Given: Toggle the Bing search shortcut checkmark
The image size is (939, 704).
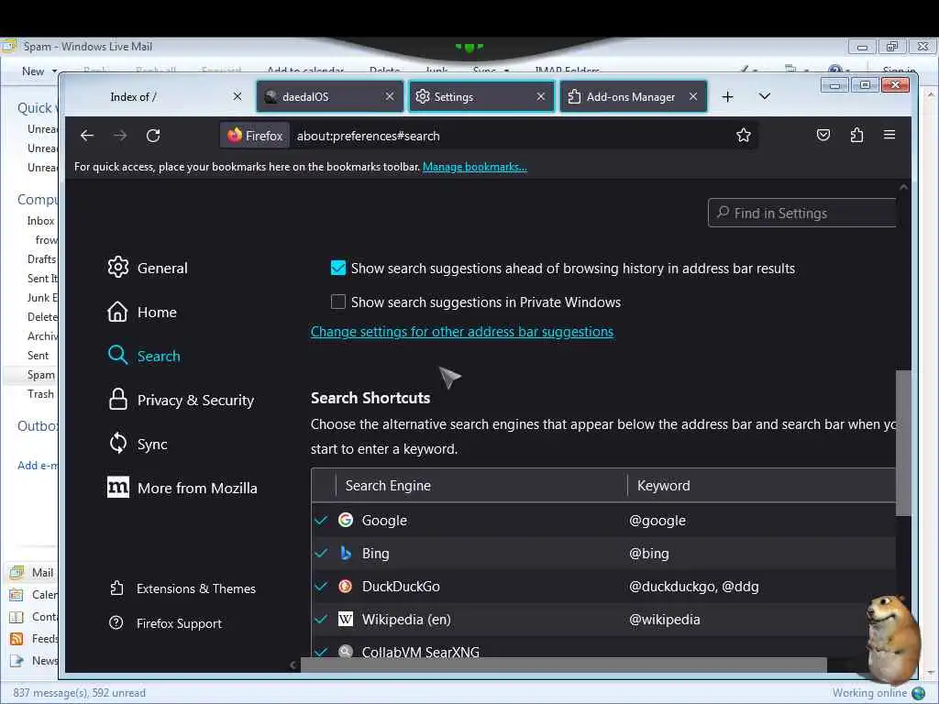Looking at the screenshot, I should pyautogui.click(x=322, y=553).
